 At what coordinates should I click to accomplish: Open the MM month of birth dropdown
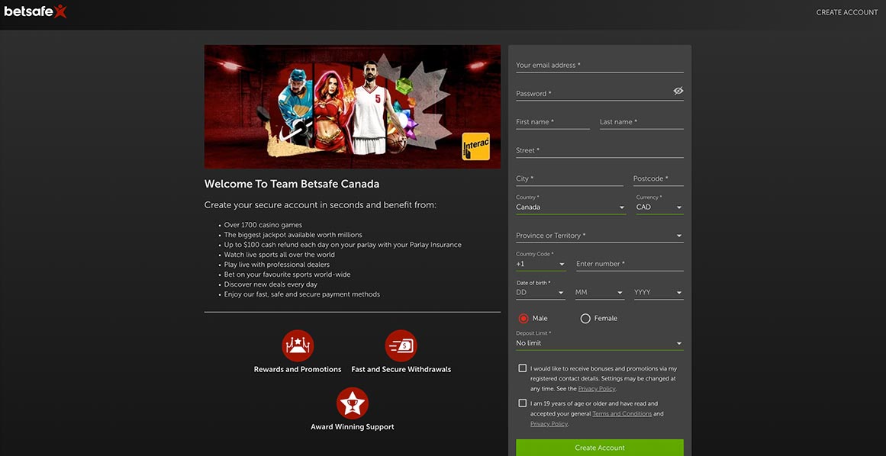600,292
